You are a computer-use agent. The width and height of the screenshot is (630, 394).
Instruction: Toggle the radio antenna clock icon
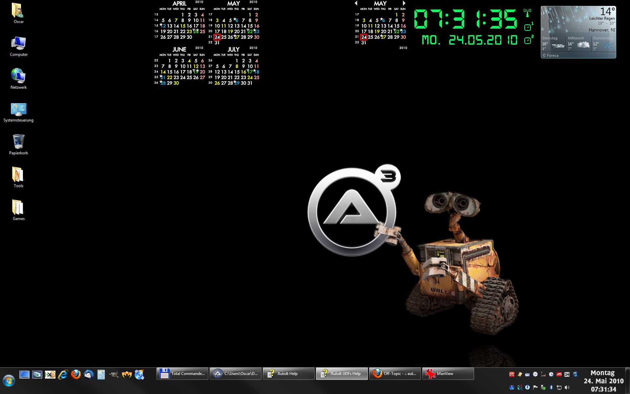(527, 13)
